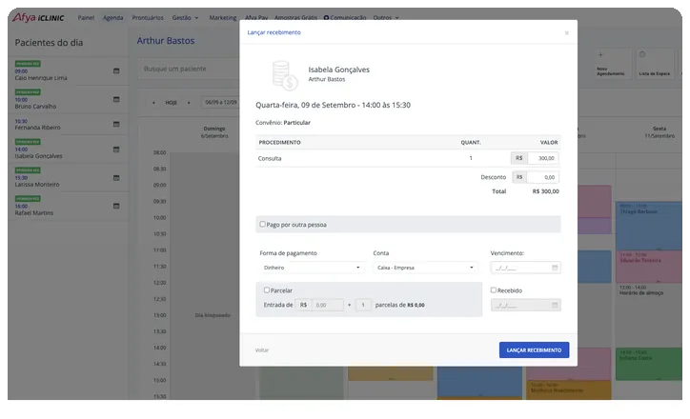Open Forma de pagamento dropdown
Viewport: 690px width, 419px height.
pos(312,268)
